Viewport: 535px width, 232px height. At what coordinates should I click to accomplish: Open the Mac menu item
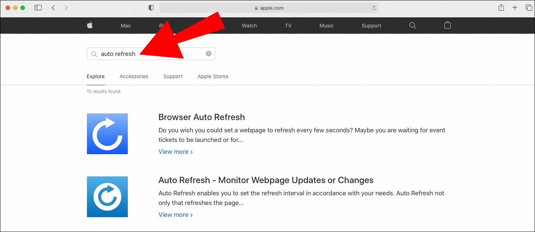126,26
